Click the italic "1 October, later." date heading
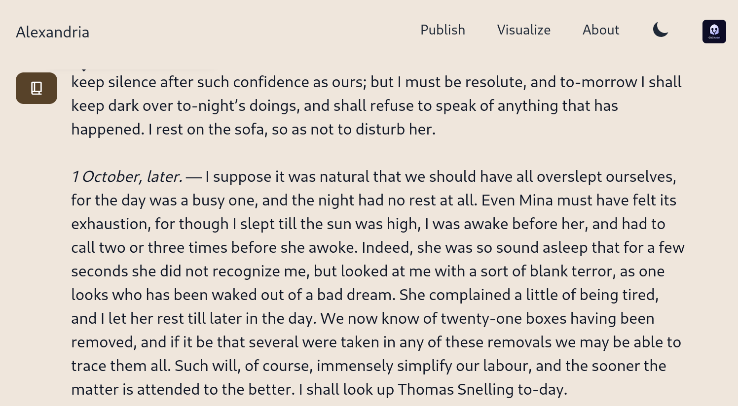Image resolution: width=738 pixels, height=406 pixels. click(x=127, y=177)
